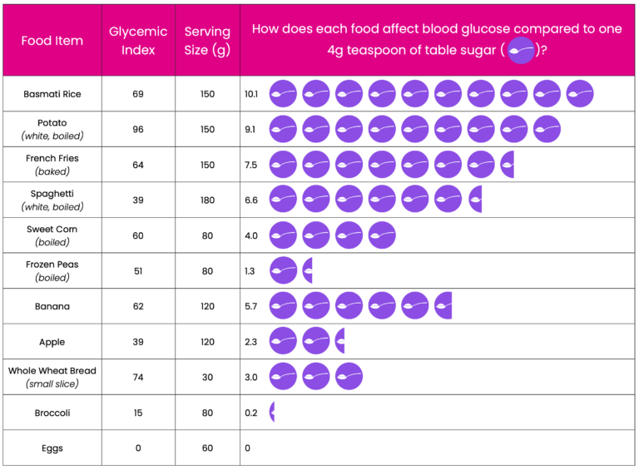Click the partial spoon icon in Banana row
The width and height of the screenshot is (639, 470).
[x=443, y=306]
